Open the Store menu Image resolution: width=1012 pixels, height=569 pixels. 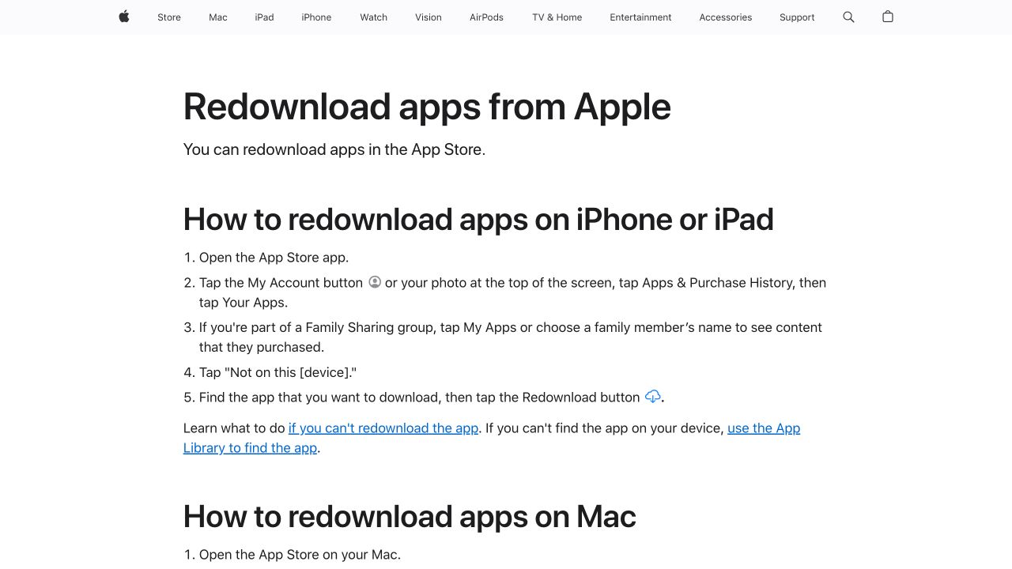pos(169,17)
